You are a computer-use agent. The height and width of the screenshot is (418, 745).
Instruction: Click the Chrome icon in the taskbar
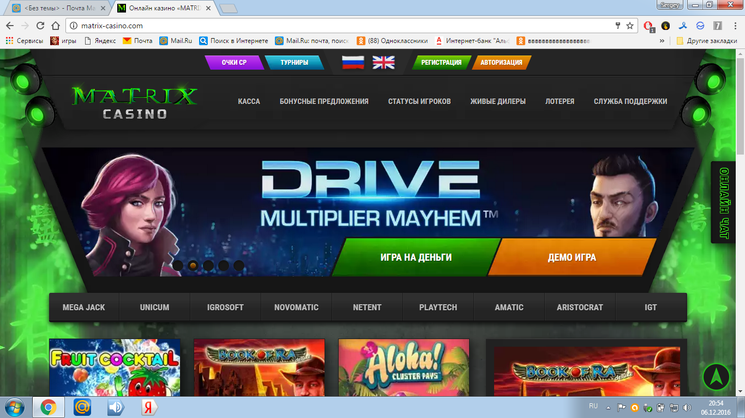pyautogui.click(x=49, y=407)
